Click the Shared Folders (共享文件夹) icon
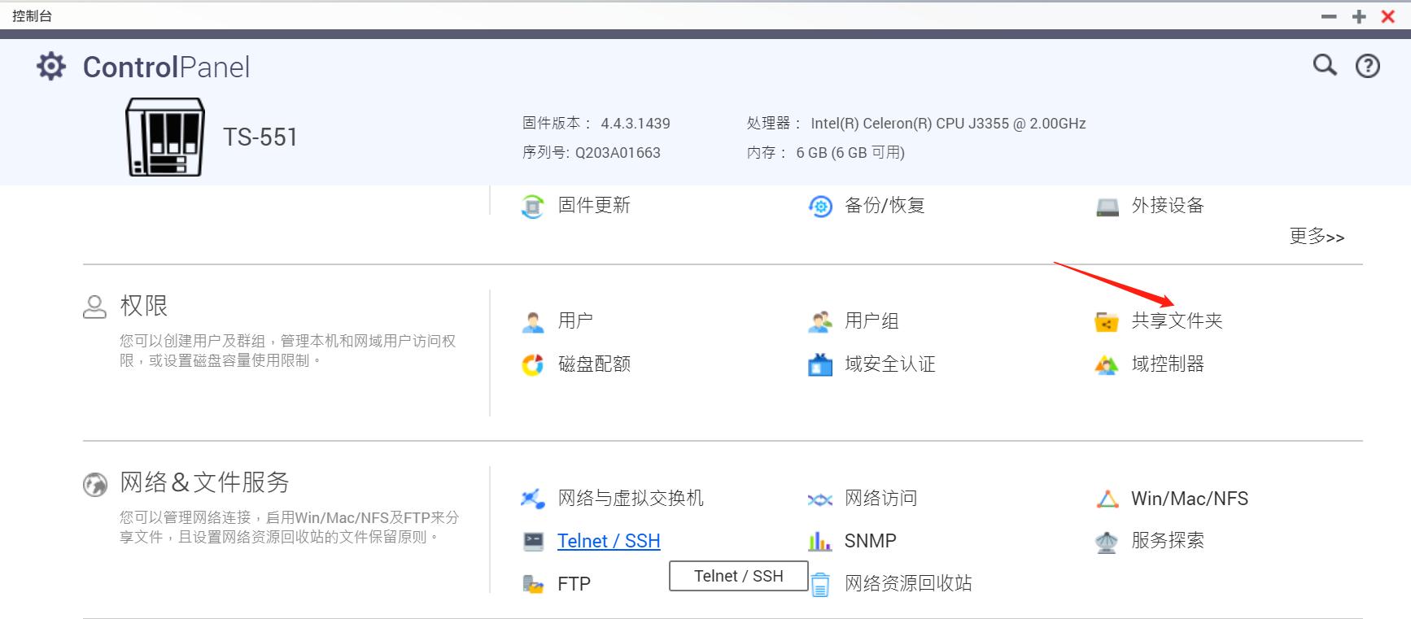1411x619 pixels. (x=1107, y=322)
